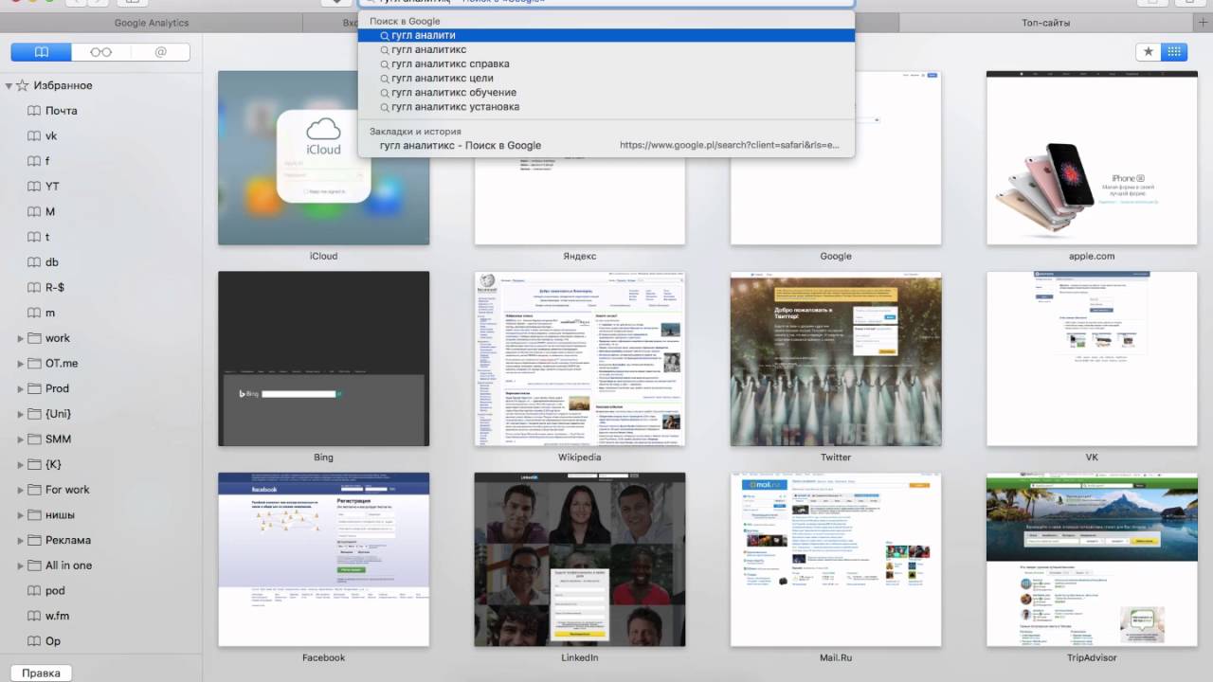This screenshot has height=682, width=1213.
Task: Expand the OT.me folder
Action: (21, 364)
